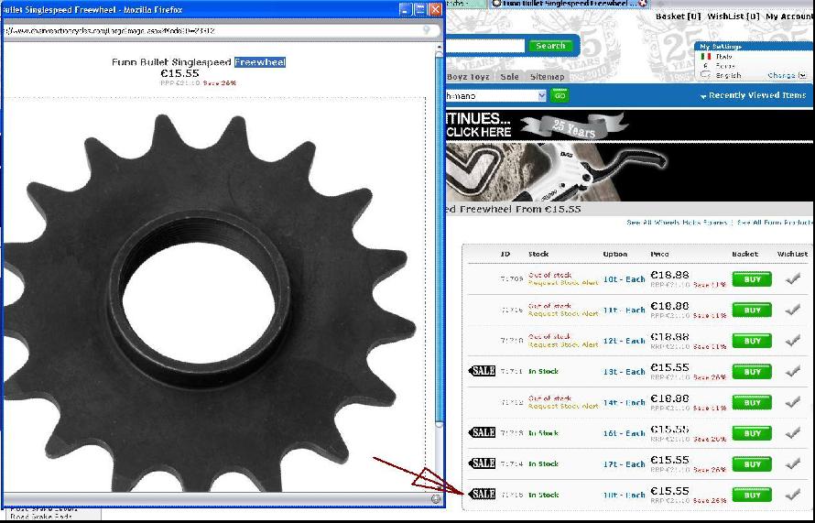815x523 pixels.
Task: Click the highlighted word Freewheel in the popup title
Action: point(260,62)
